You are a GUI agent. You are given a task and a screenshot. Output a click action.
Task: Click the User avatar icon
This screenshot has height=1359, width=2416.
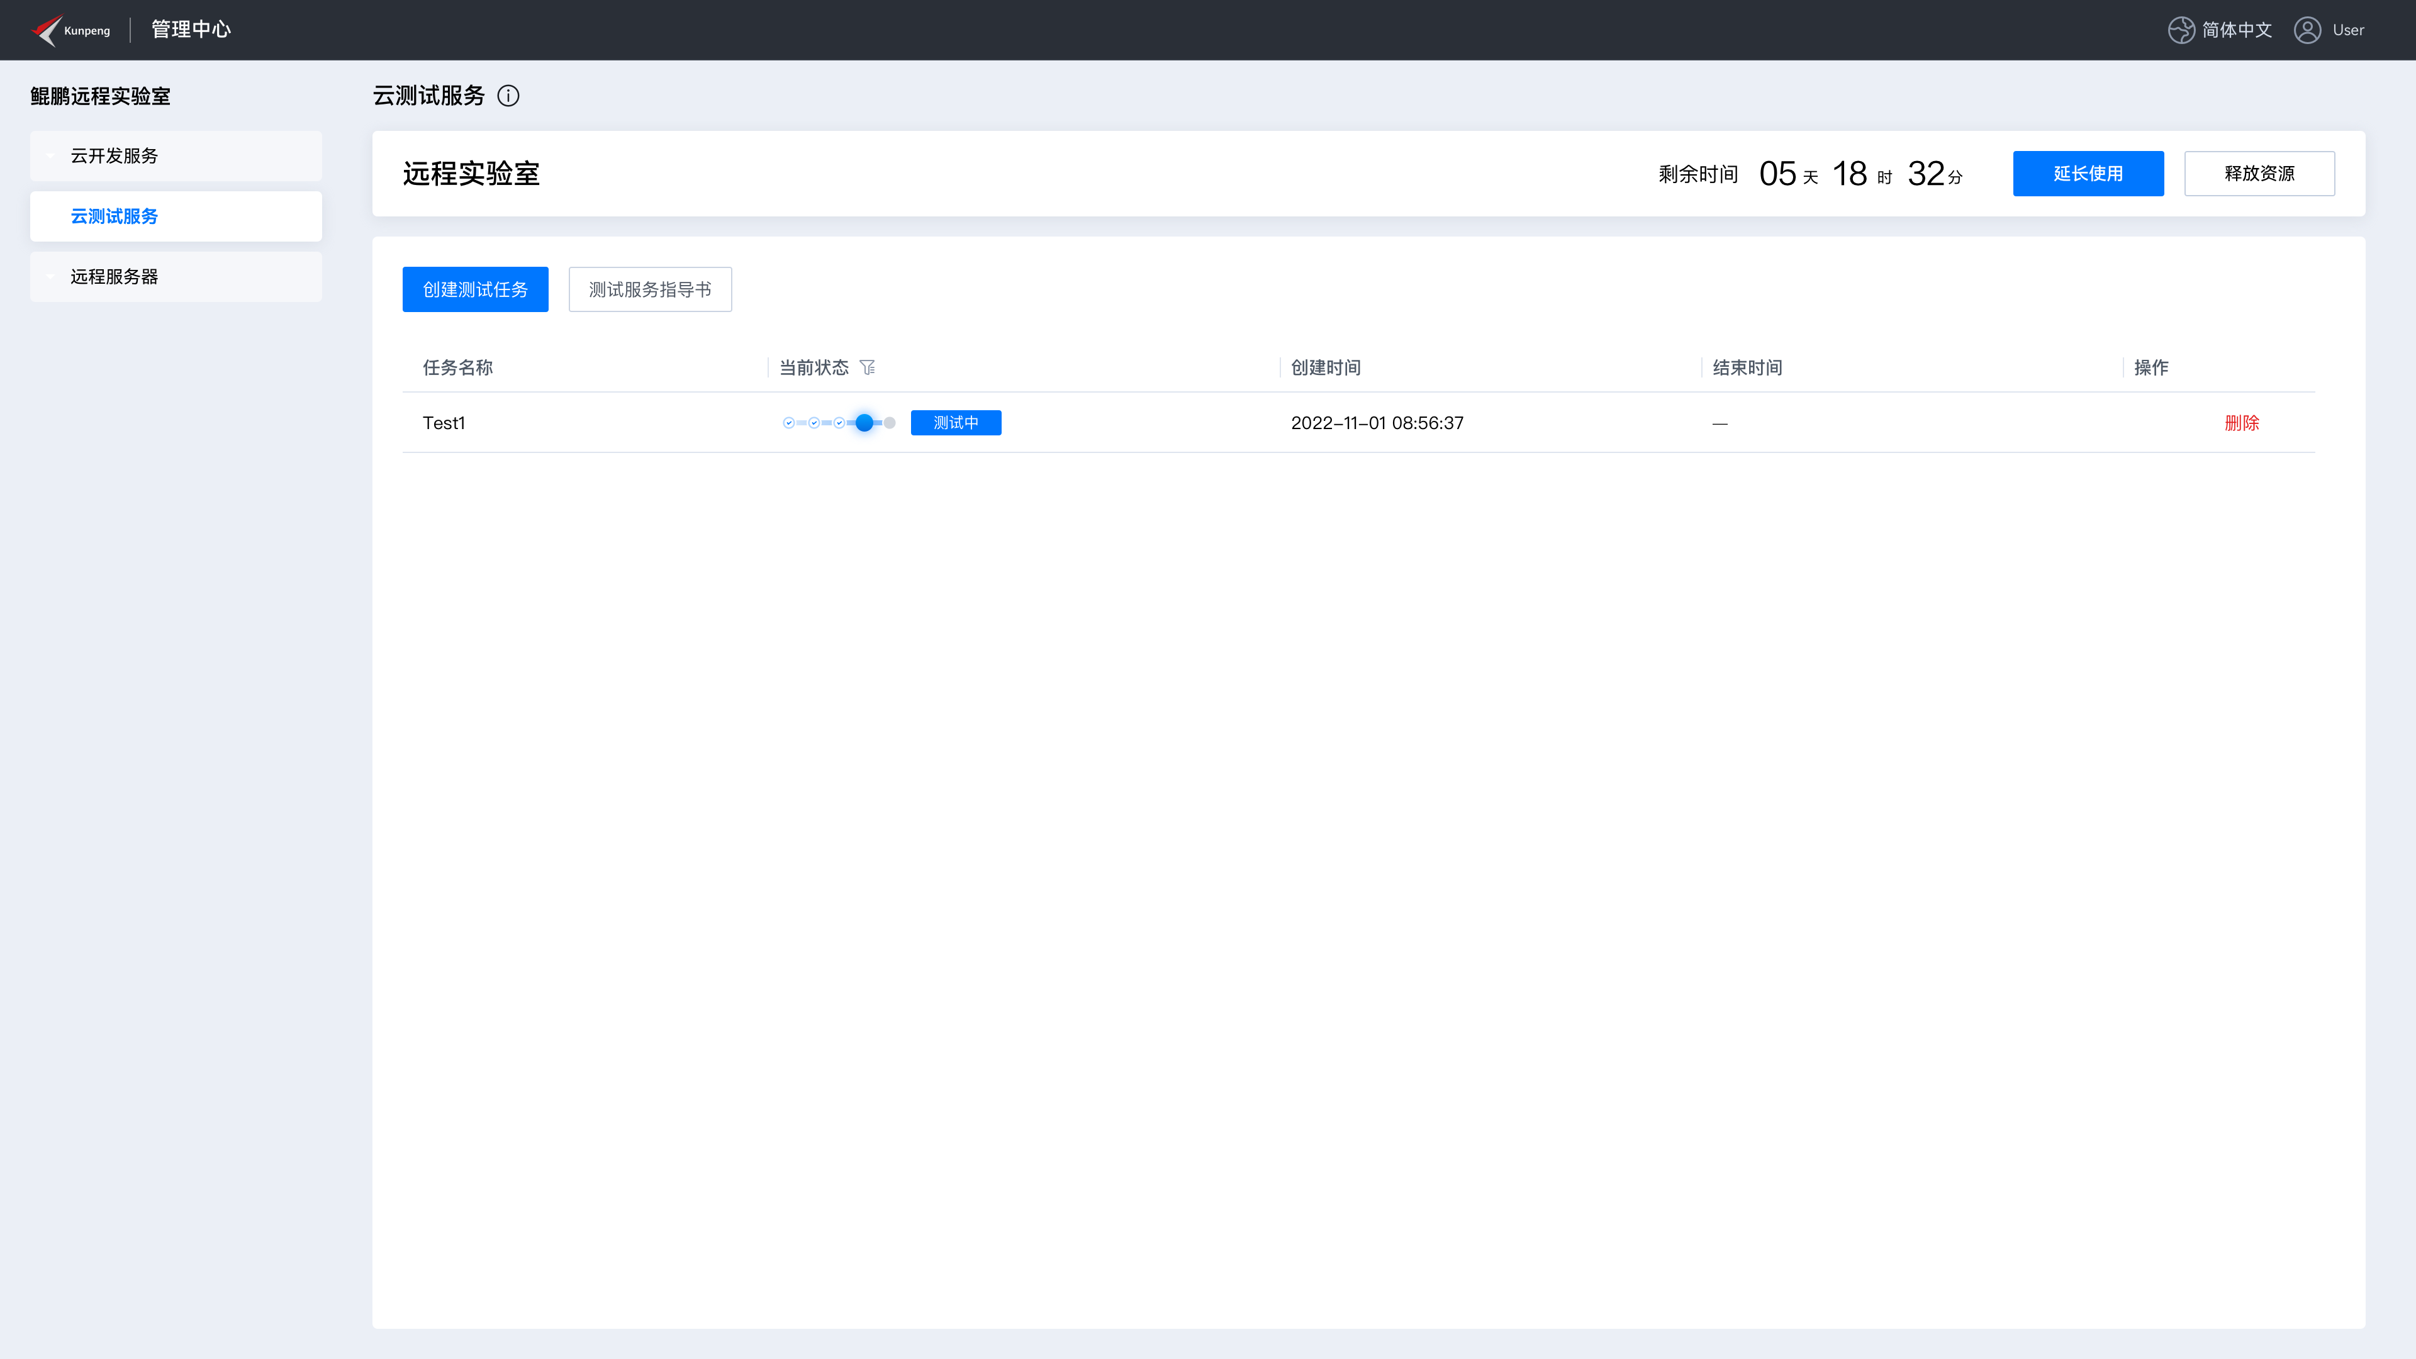[x=2307, y=30]
